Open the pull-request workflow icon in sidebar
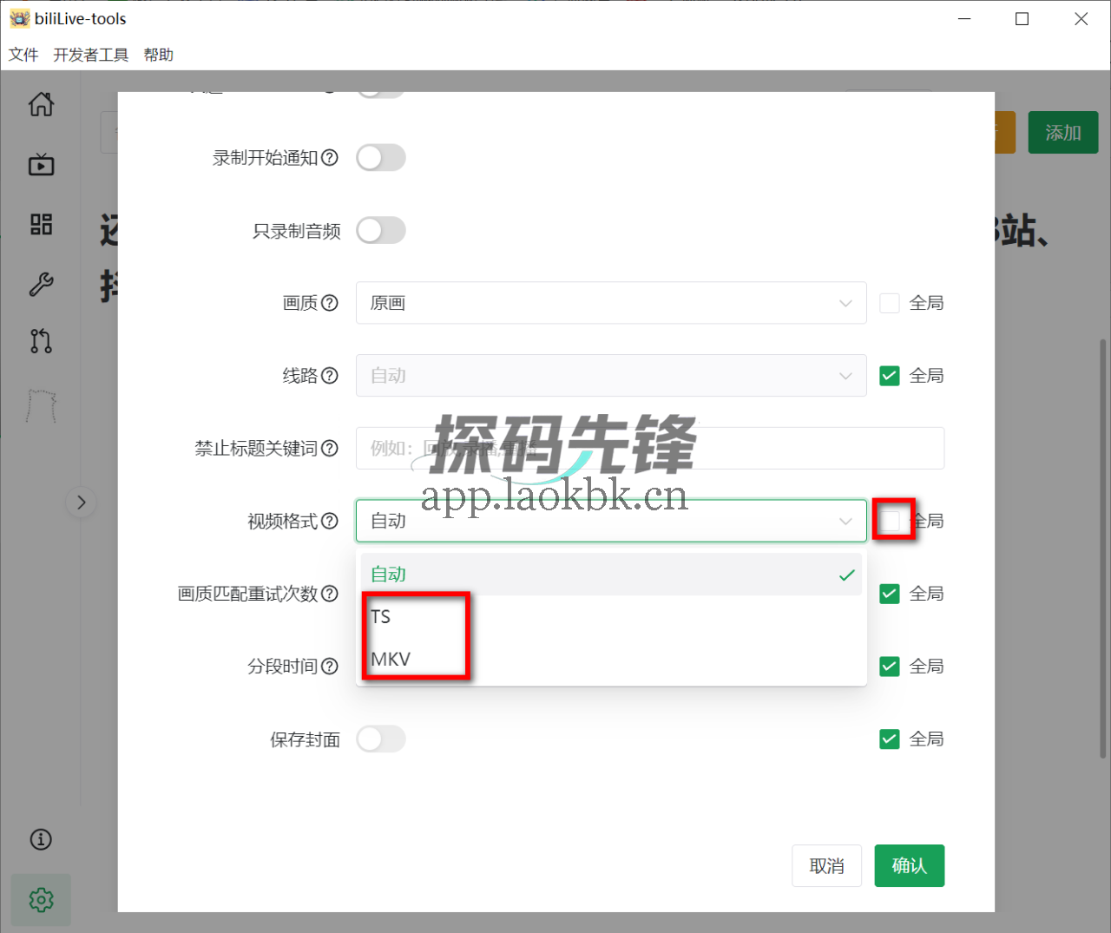The height and width of the screenshot is (933, 1111). [41, 340]
